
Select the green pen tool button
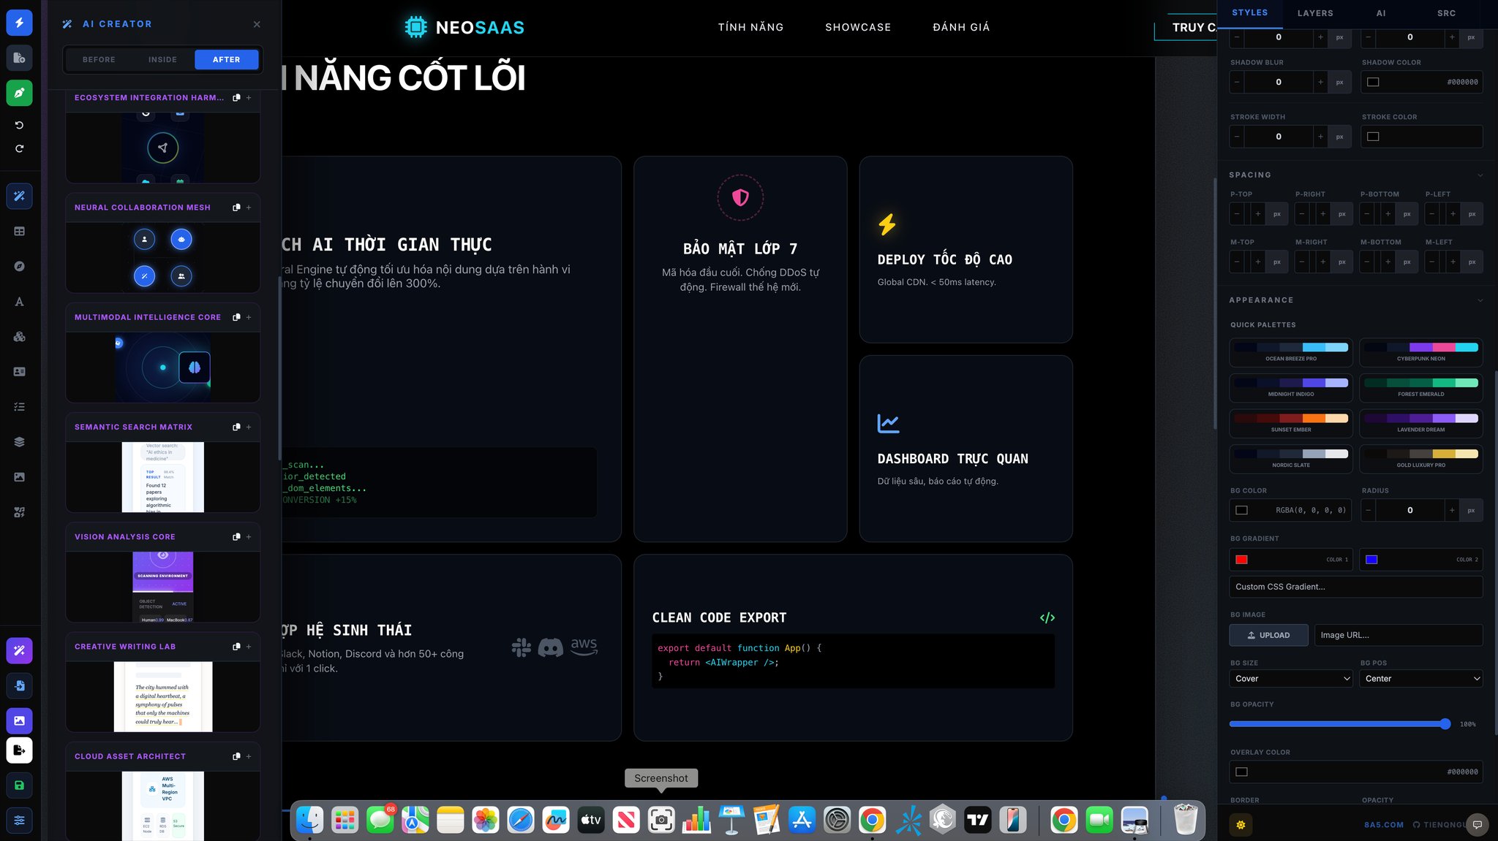19,93
